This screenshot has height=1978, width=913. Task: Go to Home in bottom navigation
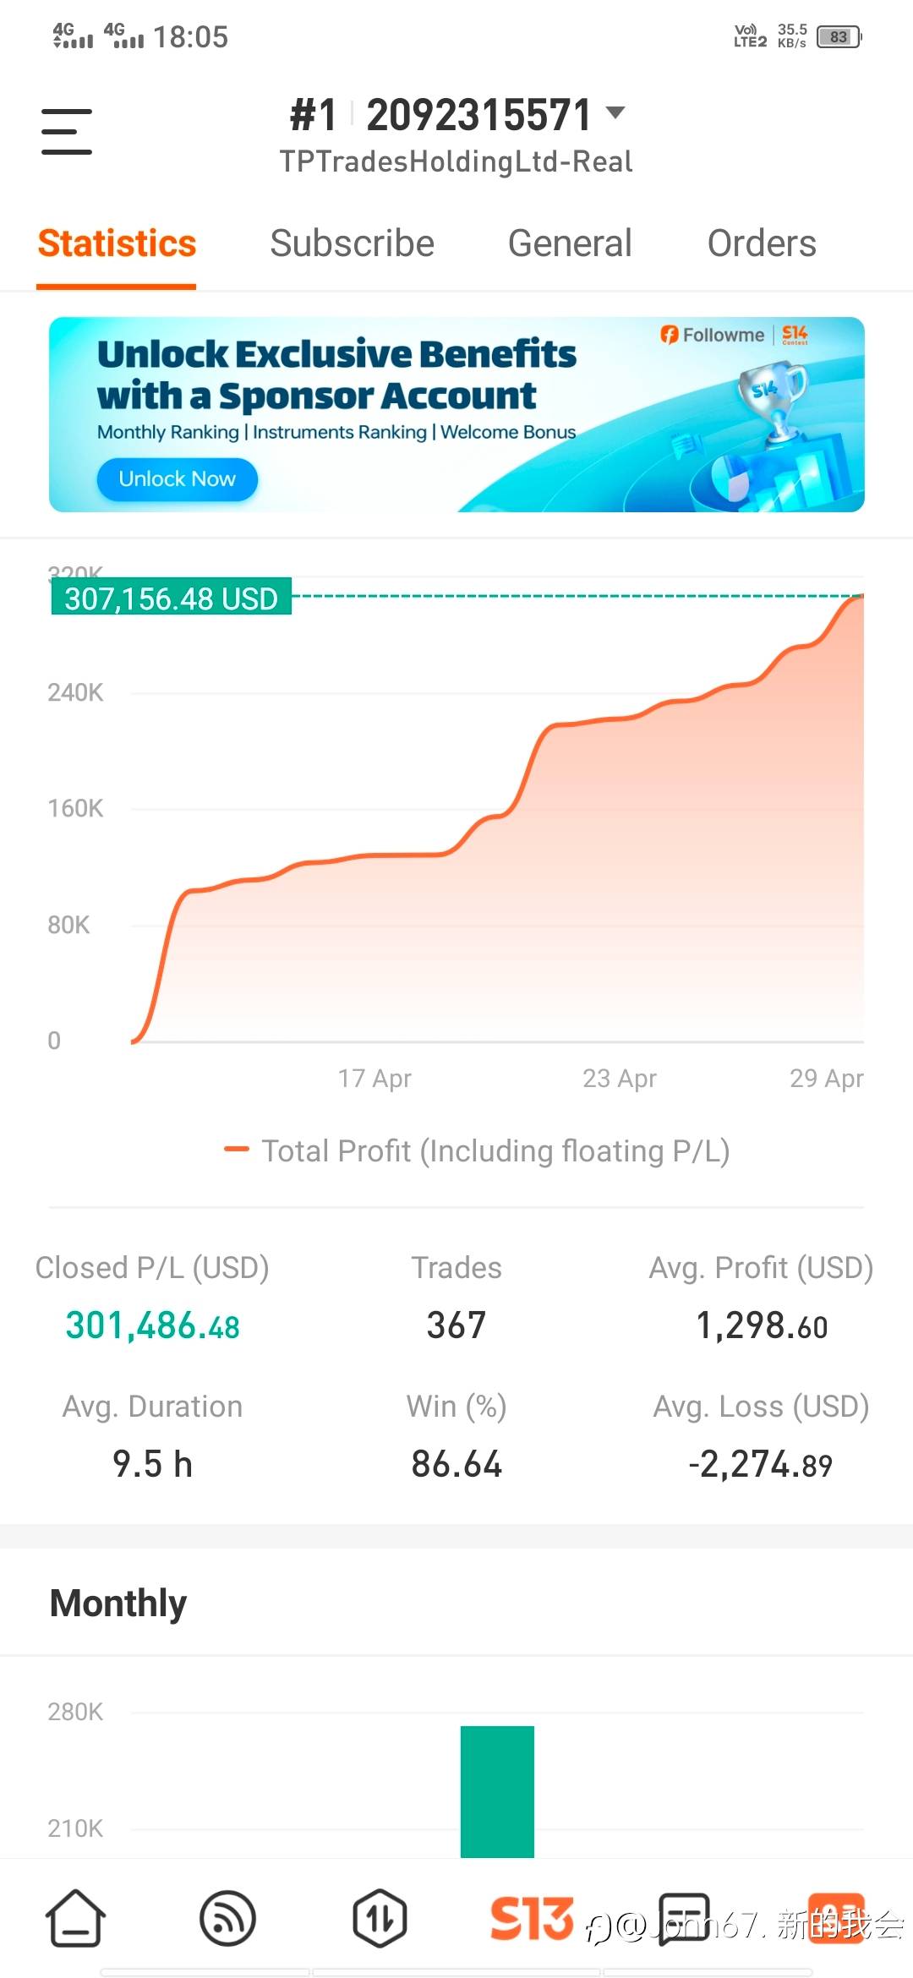(75, 1917)
